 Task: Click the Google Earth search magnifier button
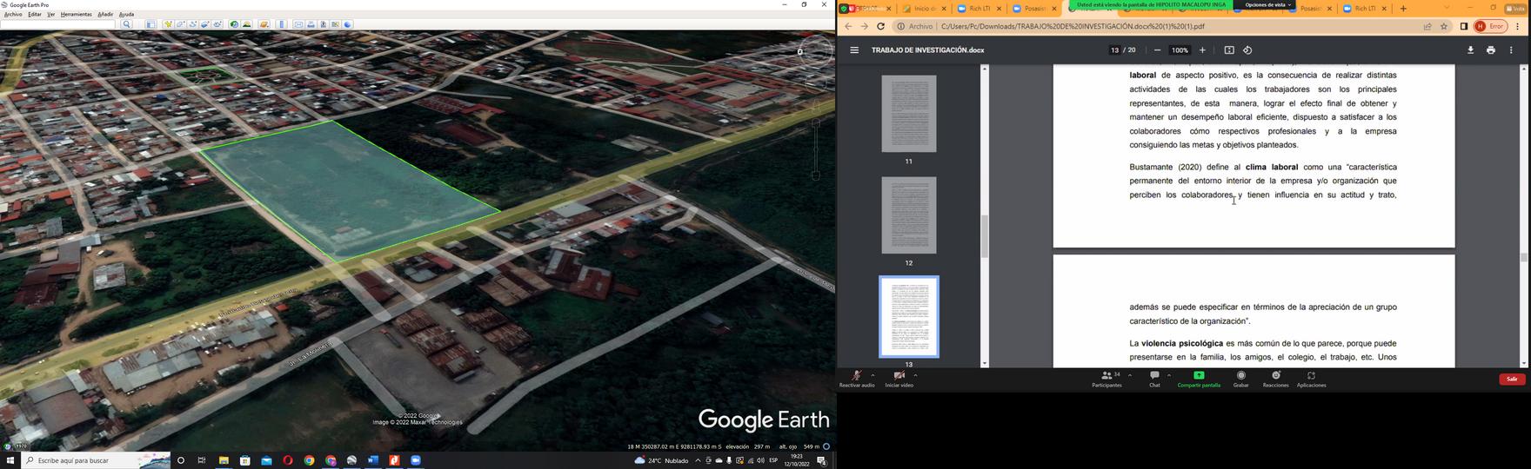[126, 24]
